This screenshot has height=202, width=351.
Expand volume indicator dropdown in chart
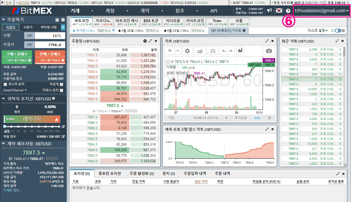pos(178,67)
